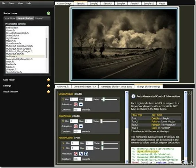Image resolution: width=196 pixels, height=168 pixels.
Task: Enable linear animation for ScratchAmount
Action: pyautogui.click(x=81, y=104)
